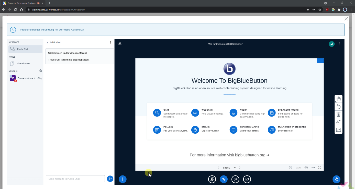Open users management gear icon

pos(40,71)
